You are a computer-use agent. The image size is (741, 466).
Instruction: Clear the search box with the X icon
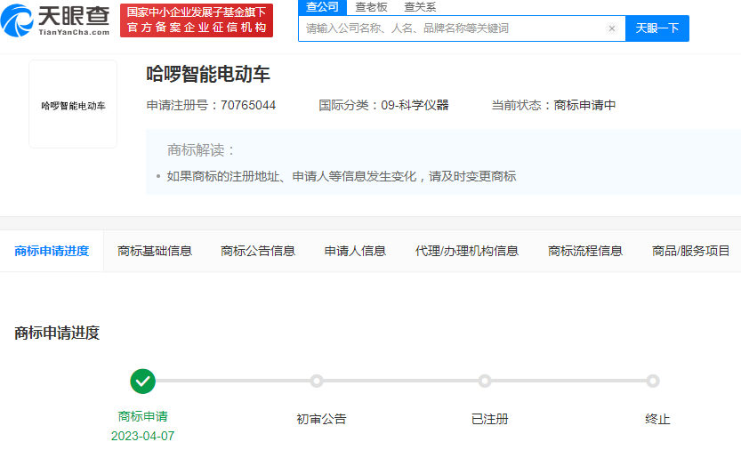611,28
